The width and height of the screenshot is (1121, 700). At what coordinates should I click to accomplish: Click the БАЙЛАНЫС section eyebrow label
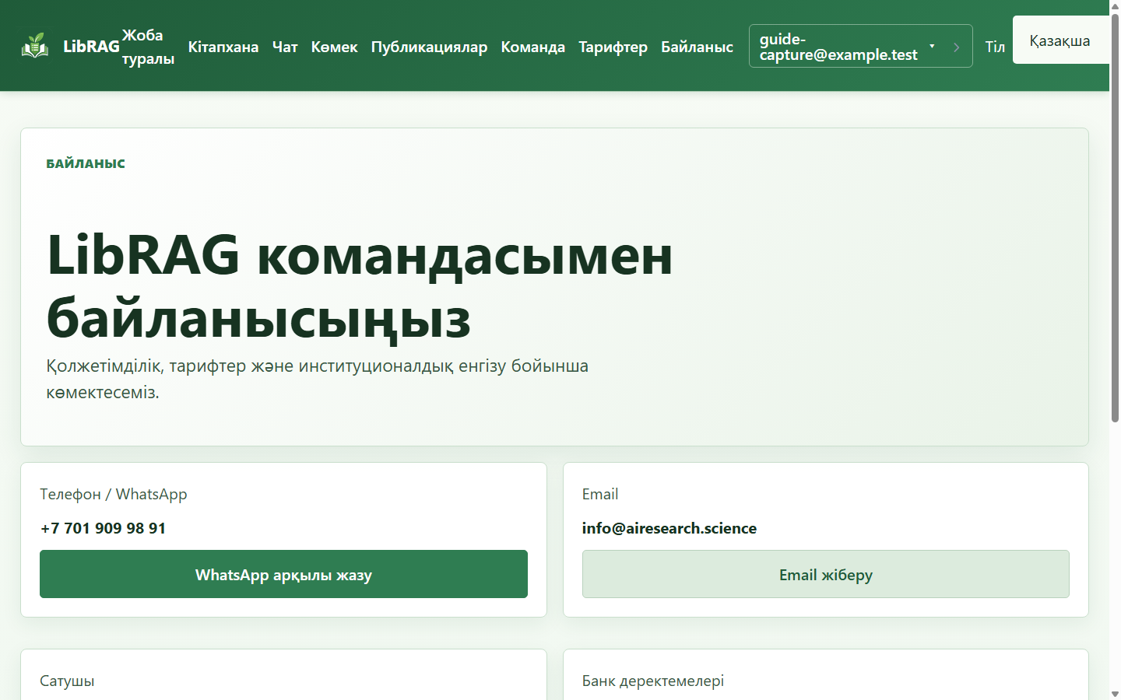[86, 163]
